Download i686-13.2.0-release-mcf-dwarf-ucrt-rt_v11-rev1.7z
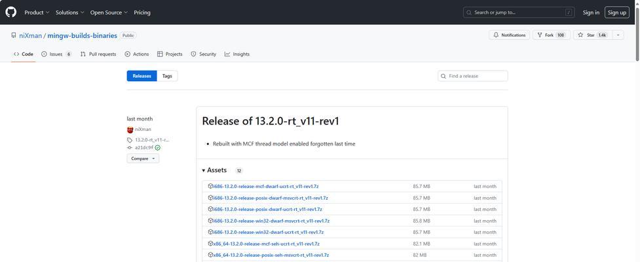The image size is (640, 262). pyautogui.click(x=266, y=187)
